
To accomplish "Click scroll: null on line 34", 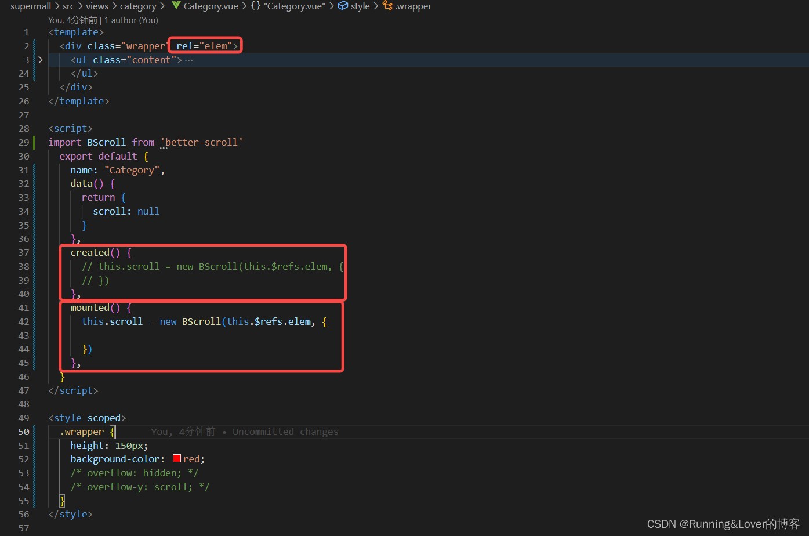I will 126,211.
